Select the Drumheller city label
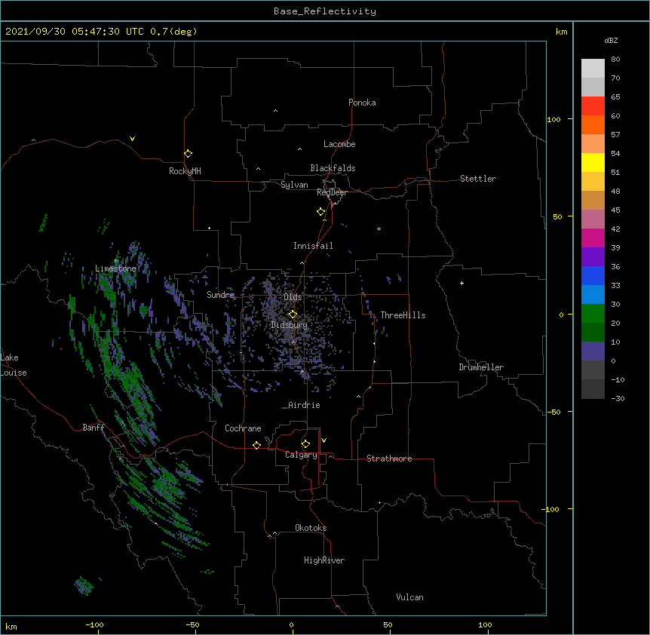The width and height of the screenshot is (650, 635). (x=481, y=367)
